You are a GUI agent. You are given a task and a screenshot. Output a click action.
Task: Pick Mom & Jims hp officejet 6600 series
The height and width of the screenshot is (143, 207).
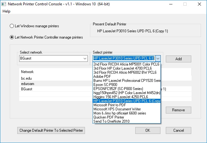(126, 113)
